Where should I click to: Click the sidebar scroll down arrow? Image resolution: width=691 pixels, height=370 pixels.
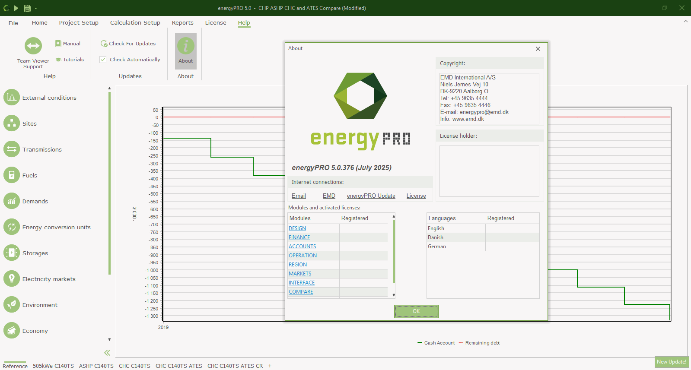point(109,340)
